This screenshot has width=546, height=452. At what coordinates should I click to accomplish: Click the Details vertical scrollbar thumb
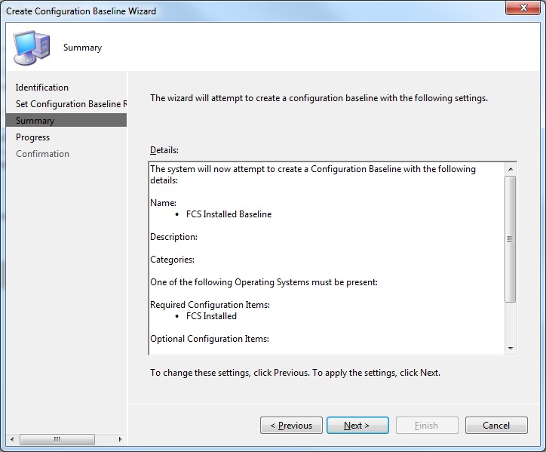point(510,239)
